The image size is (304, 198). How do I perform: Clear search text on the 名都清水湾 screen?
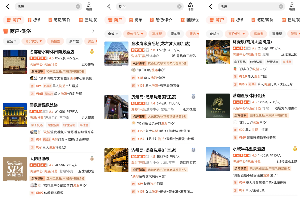(x=78, y=7)
